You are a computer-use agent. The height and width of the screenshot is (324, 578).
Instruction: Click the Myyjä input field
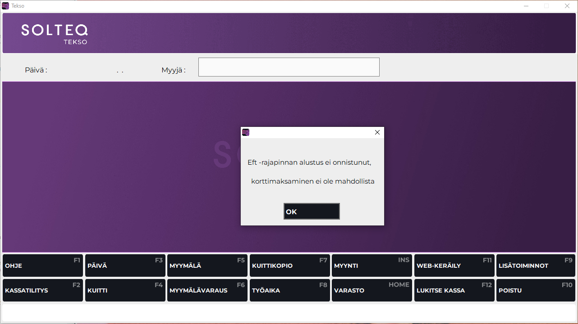(x=289, y=67)
